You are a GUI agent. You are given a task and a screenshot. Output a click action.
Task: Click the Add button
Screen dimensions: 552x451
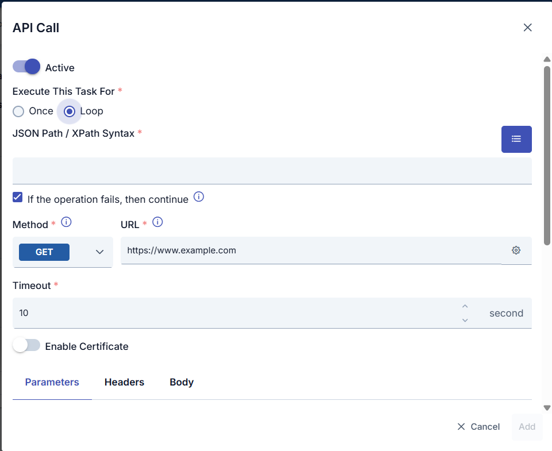527,426
